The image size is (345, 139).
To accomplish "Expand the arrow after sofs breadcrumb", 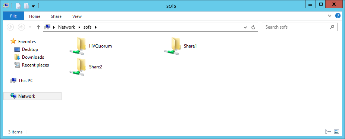I will [95, 27].
